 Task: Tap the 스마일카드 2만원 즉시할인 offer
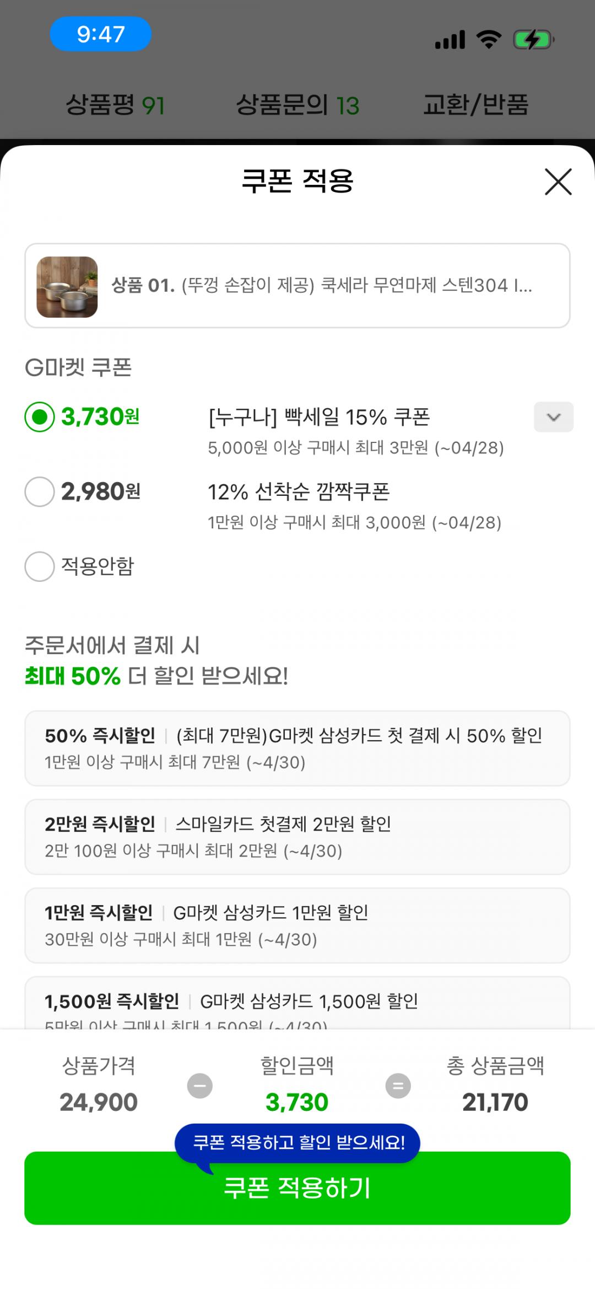pyautogui.click(x=297, y=837)
